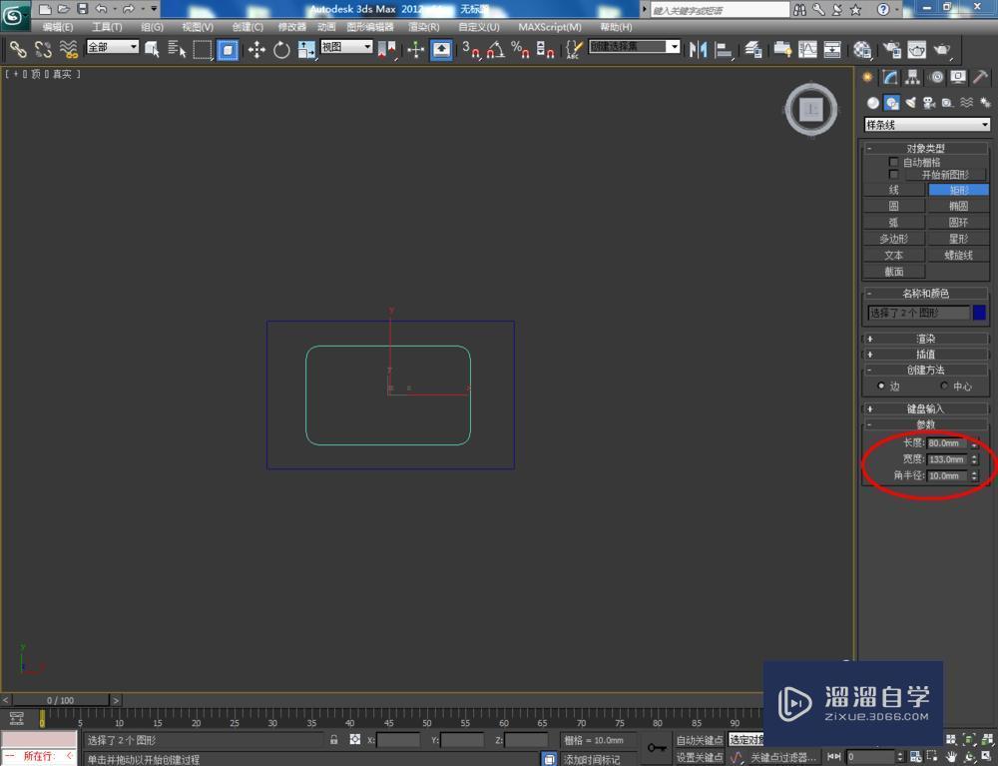This screenshot has height=766, width=998.
Task: Open the Material Editor
Action: [x=859, y=48]
